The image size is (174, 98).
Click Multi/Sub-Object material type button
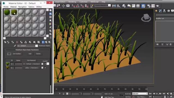point(45,46)
